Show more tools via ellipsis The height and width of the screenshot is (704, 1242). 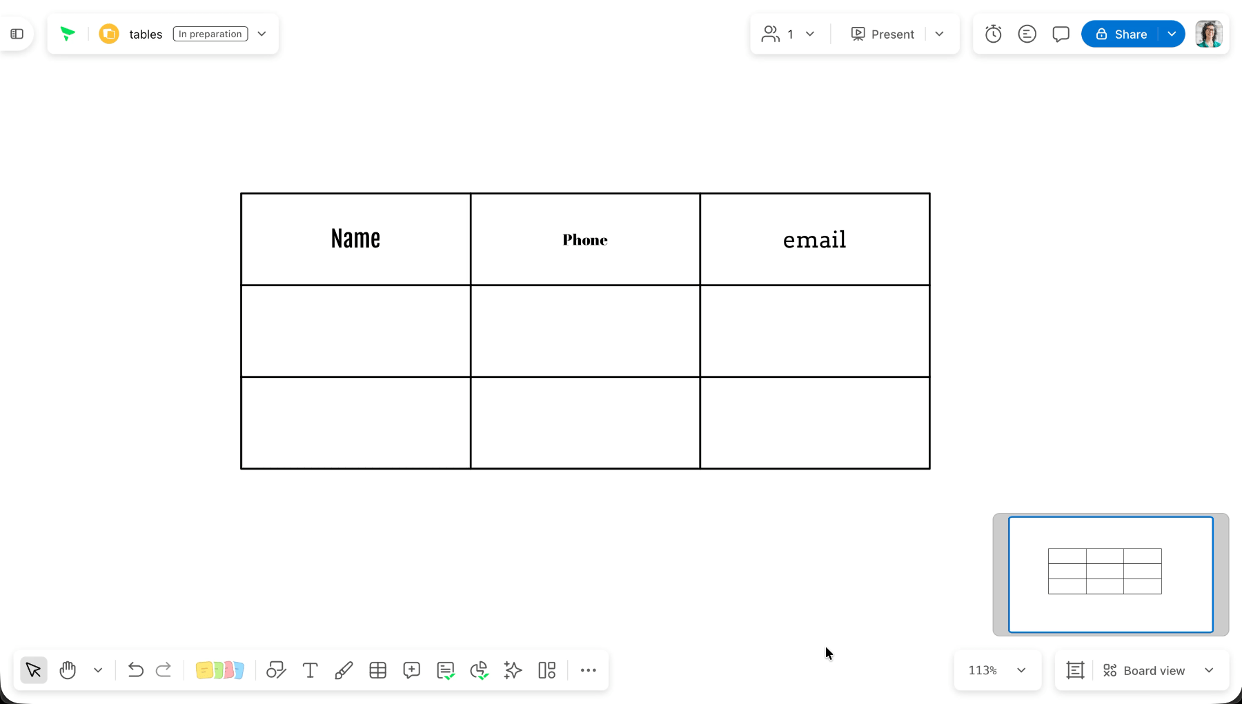(589, 670)
